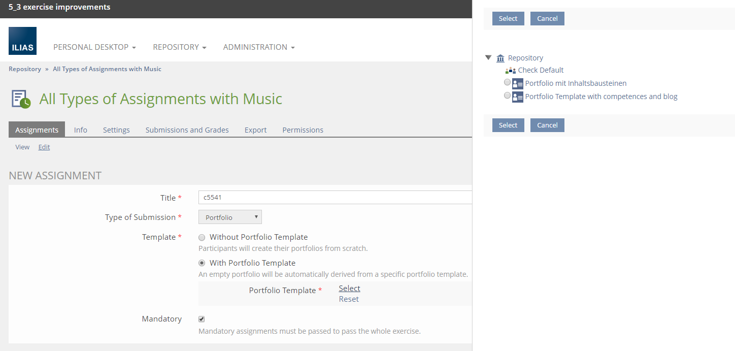
Task: Switch to the Submissions and Grades tab
Action: click(187, 130)
